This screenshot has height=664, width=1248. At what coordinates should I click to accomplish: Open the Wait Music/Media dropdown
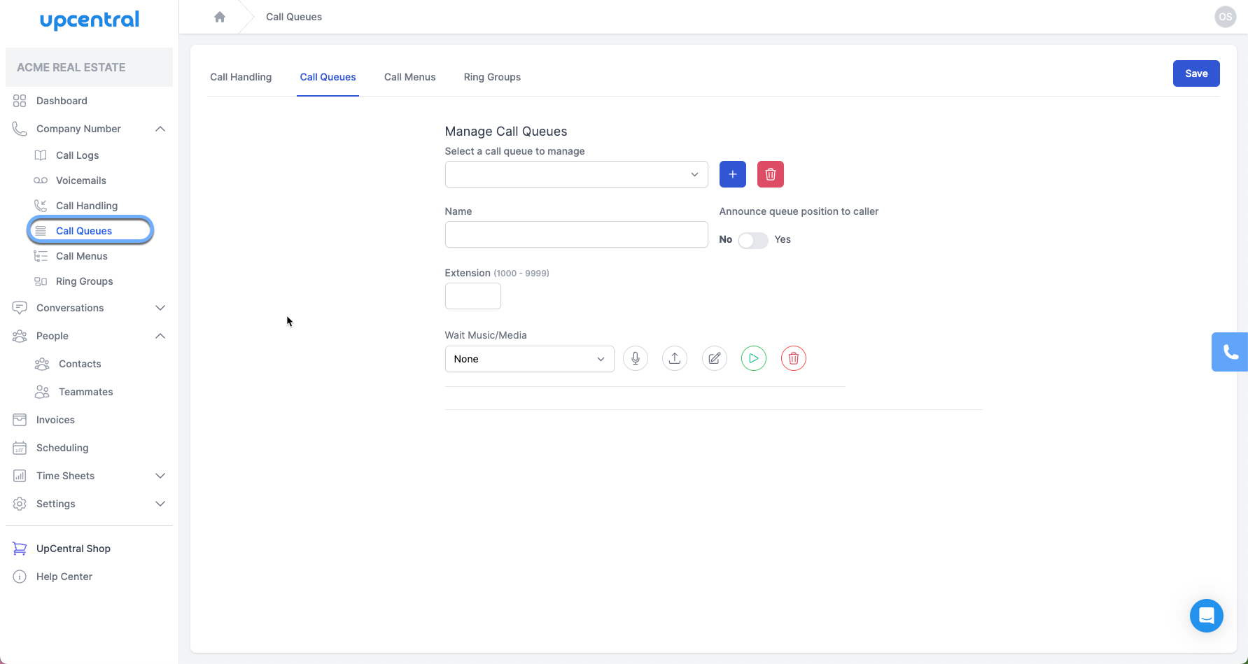coord(529,358)
